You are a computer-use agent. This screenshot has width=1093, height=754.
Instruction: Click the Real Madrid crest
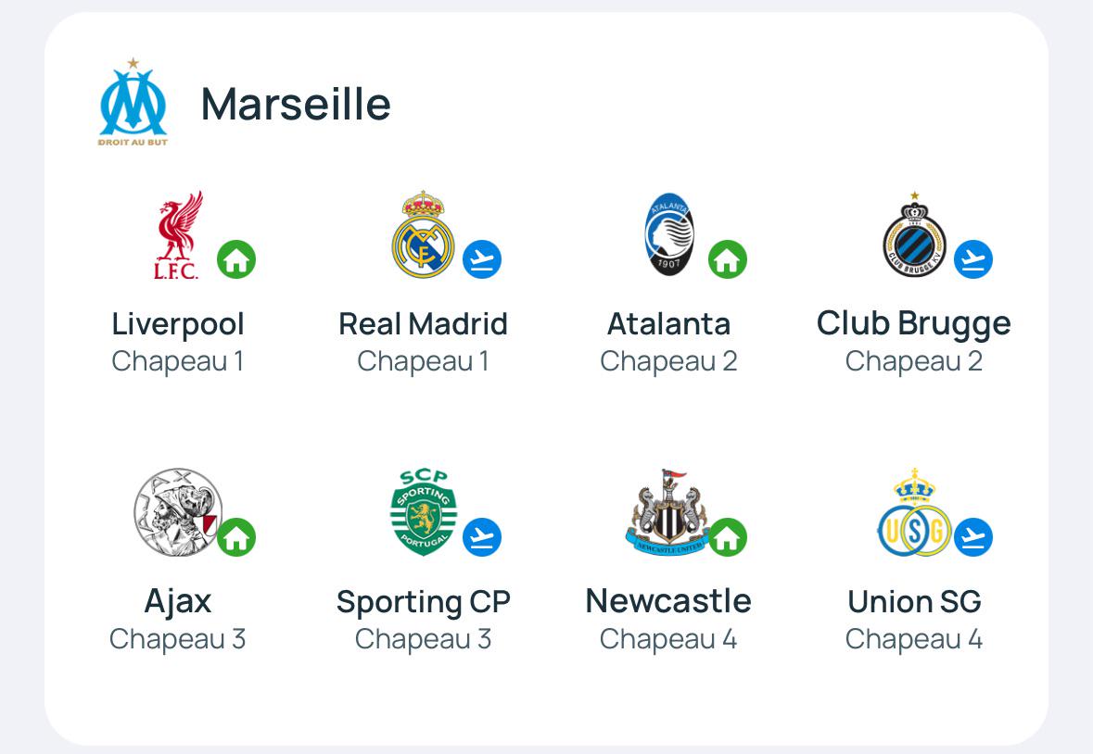(x=423, y=234)
